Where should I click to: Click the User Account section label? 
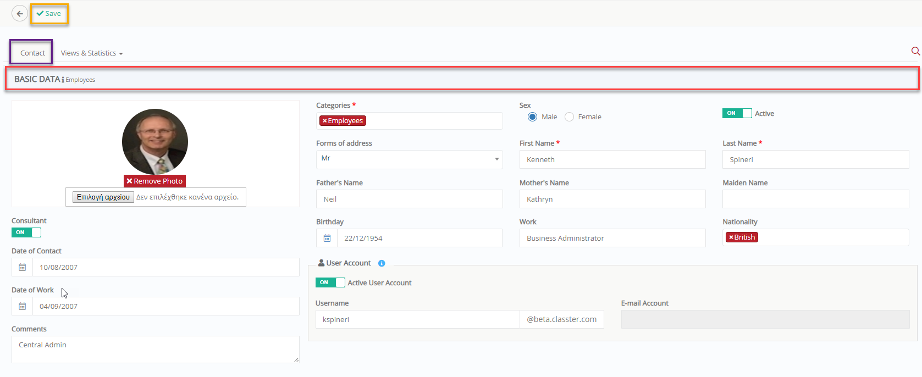[348, 263]
